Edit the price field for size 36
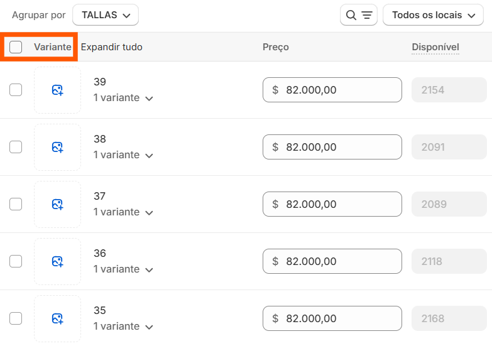The height and width of the screenshot is (346, 492). [332, 261]
